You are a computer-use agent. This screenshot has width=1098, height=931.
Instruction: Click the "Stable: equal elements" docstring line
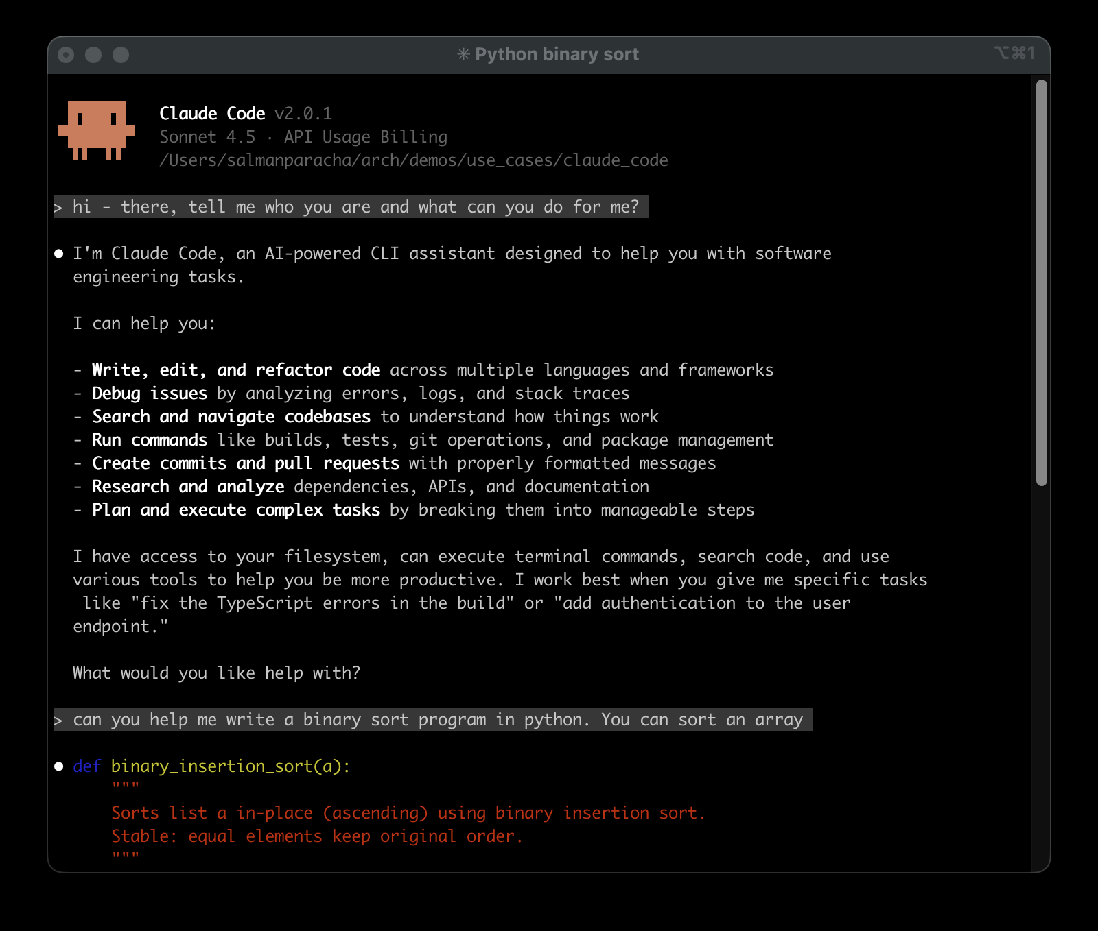point(316,836)
